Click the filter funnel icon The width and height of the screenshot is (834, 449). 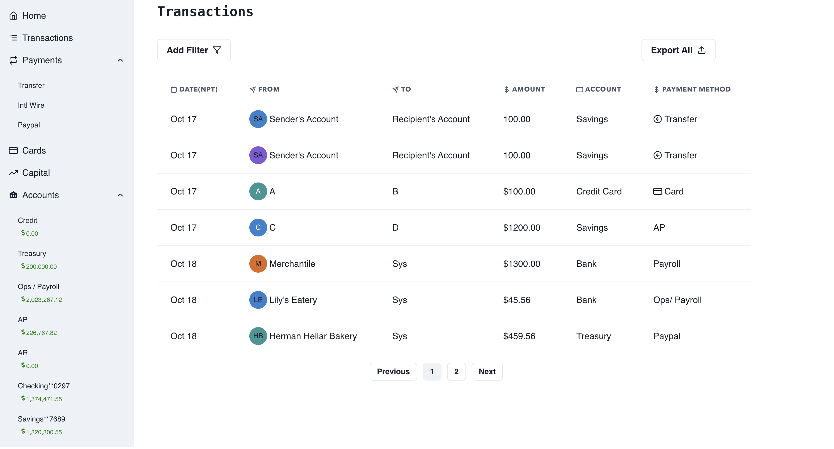pyautogui.click(x=217, y=50)
